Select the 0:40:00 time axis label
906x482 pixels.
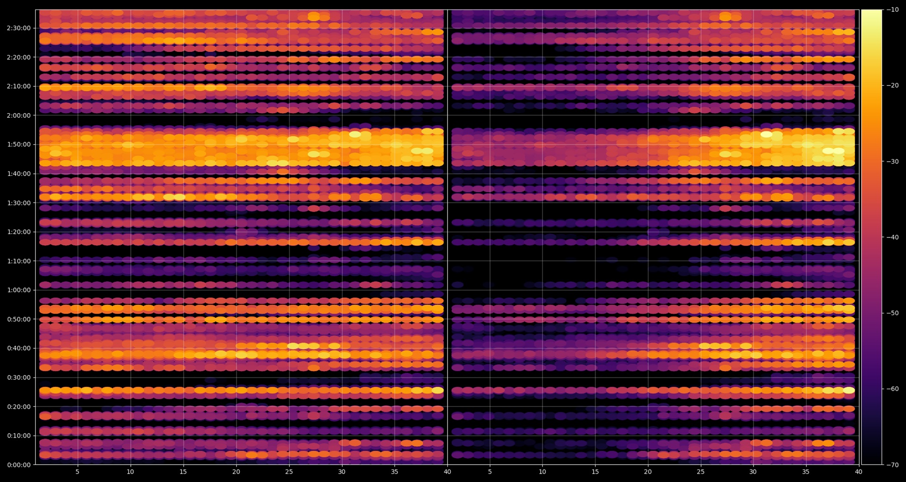point(19,348)
